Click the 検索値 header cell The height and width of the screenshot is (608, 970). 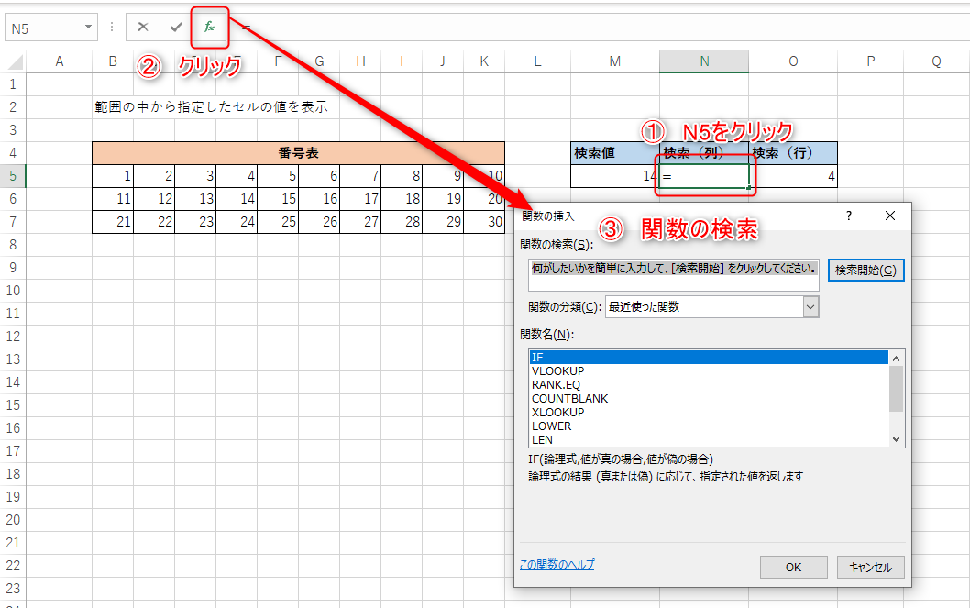point(615,153)
